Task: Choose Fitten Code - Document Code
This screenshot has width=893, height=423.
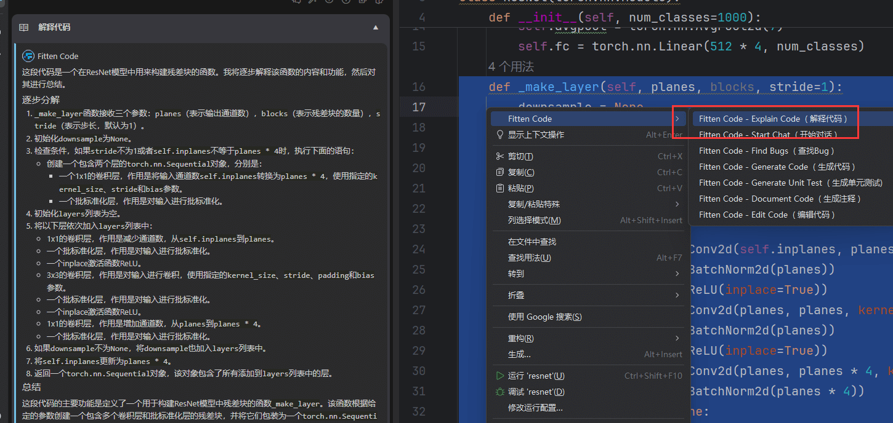Action: pos(780,199)
